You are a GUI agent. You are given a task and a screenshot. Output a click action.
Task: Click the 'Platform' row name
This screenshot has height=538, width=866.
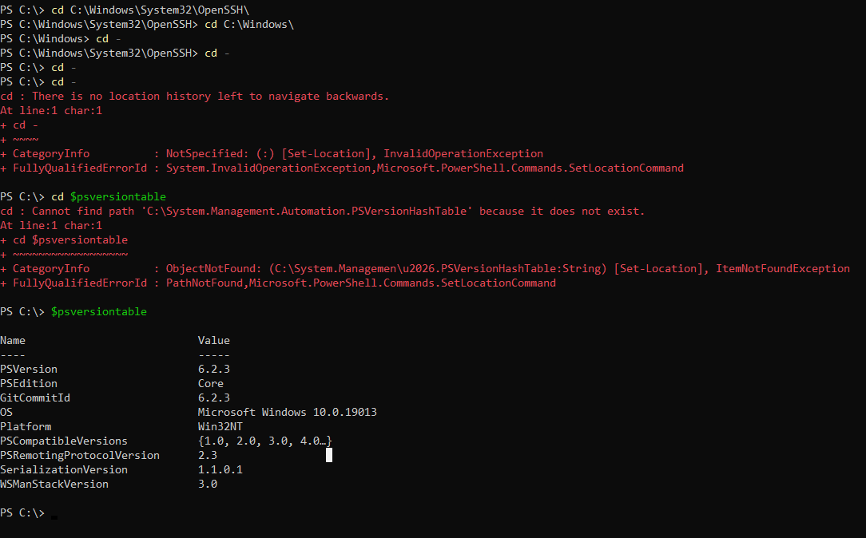pos(26,426)
